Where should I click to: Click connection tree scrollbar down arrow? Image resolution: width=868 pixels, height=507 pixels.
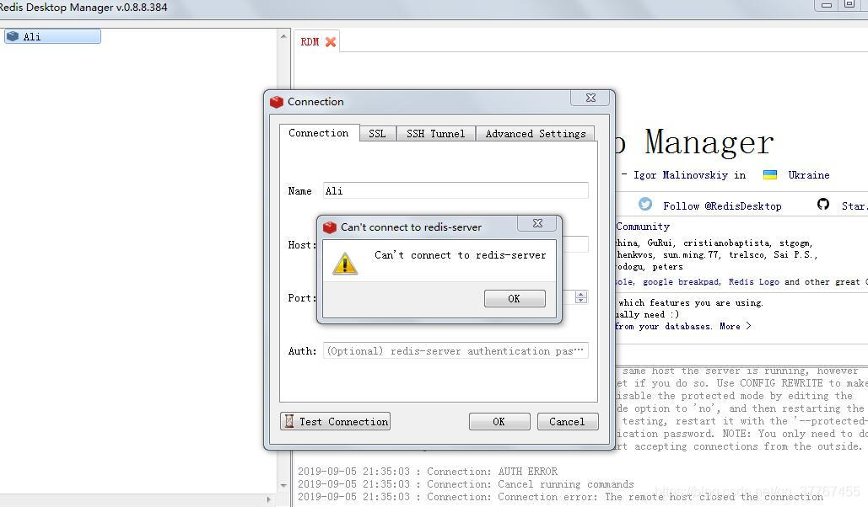coord(283,485)
